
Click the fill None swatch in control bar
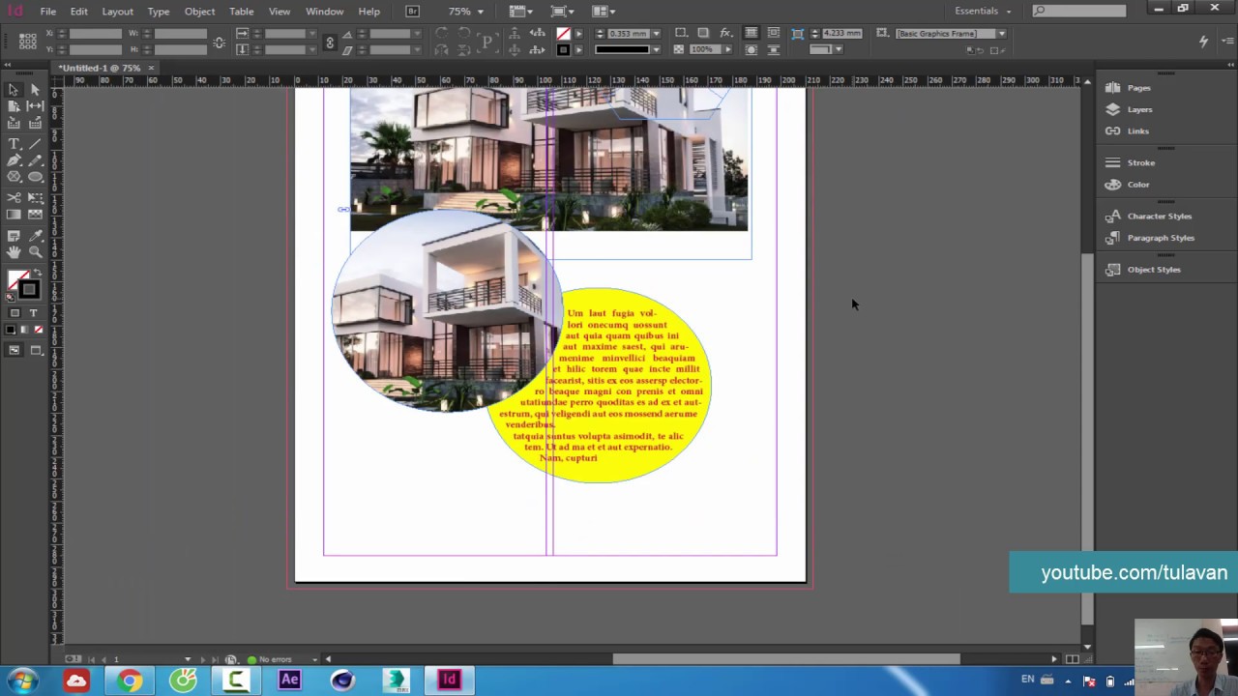pyautogui.click(x=563, y=33)
